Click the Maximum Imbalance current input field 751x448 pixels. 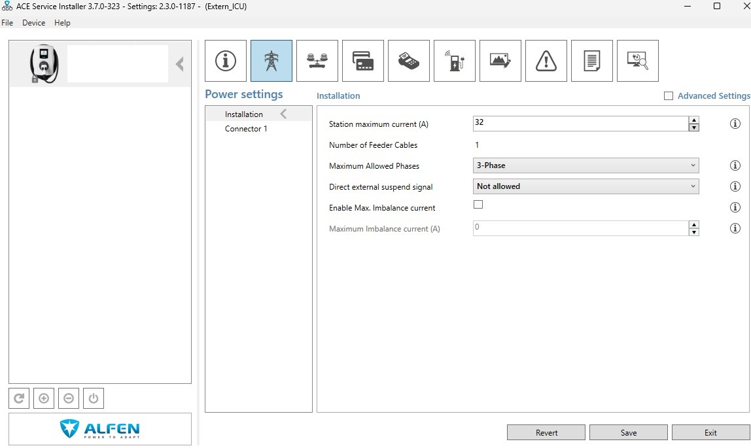580,228
